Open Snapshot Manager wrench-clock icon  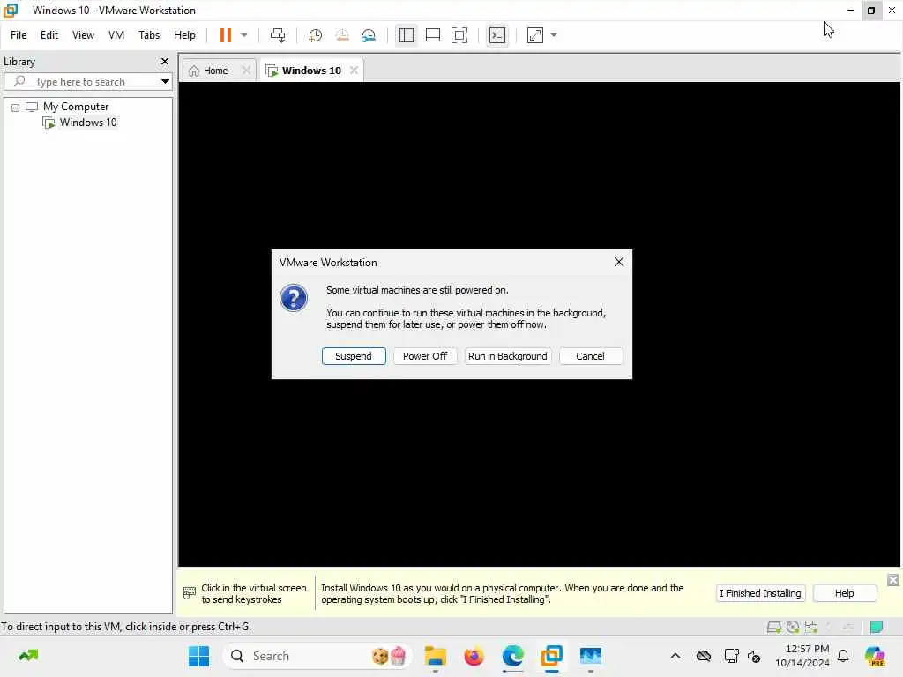coord(369,35)
